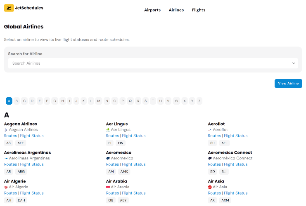Click the Aer Lingus shamrock logo icon
The height and width of the screenshot is (206, 306).
point(108,130)
